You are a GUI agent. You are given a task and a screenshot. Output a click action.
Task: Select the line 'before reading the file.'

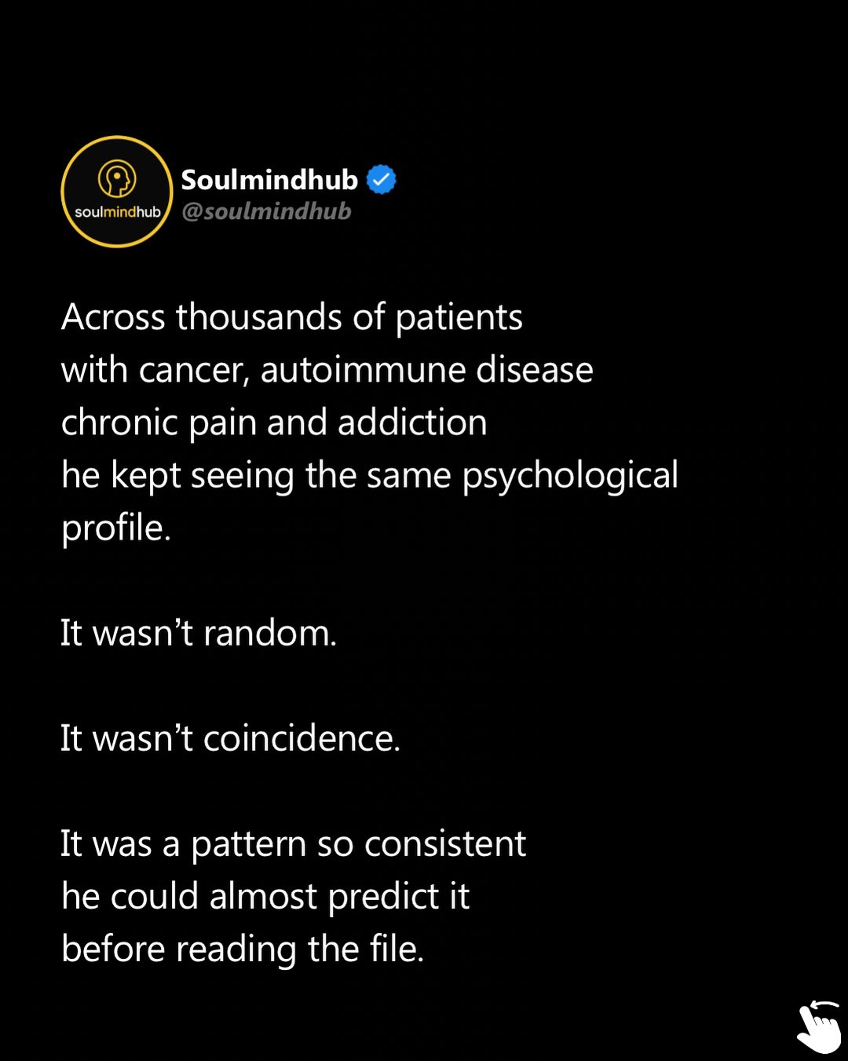(243, 949)
